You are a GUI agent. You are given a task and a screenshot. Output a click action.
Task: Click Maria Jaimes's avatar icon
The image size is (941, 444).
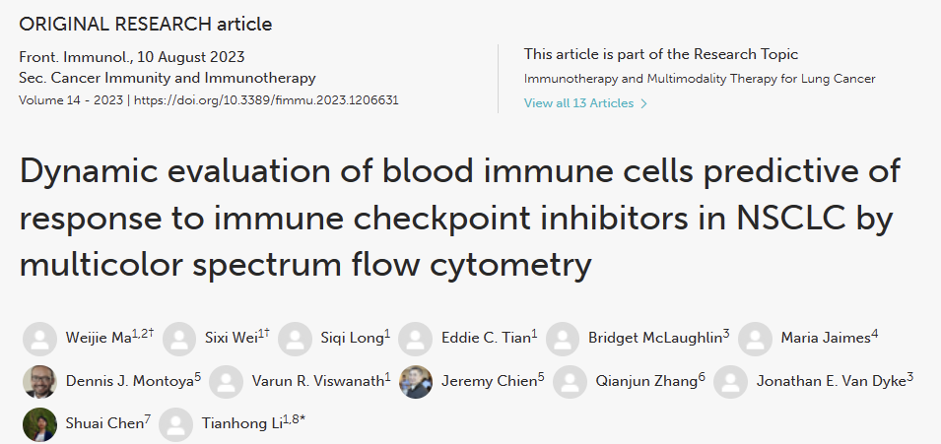pos(755,340)
